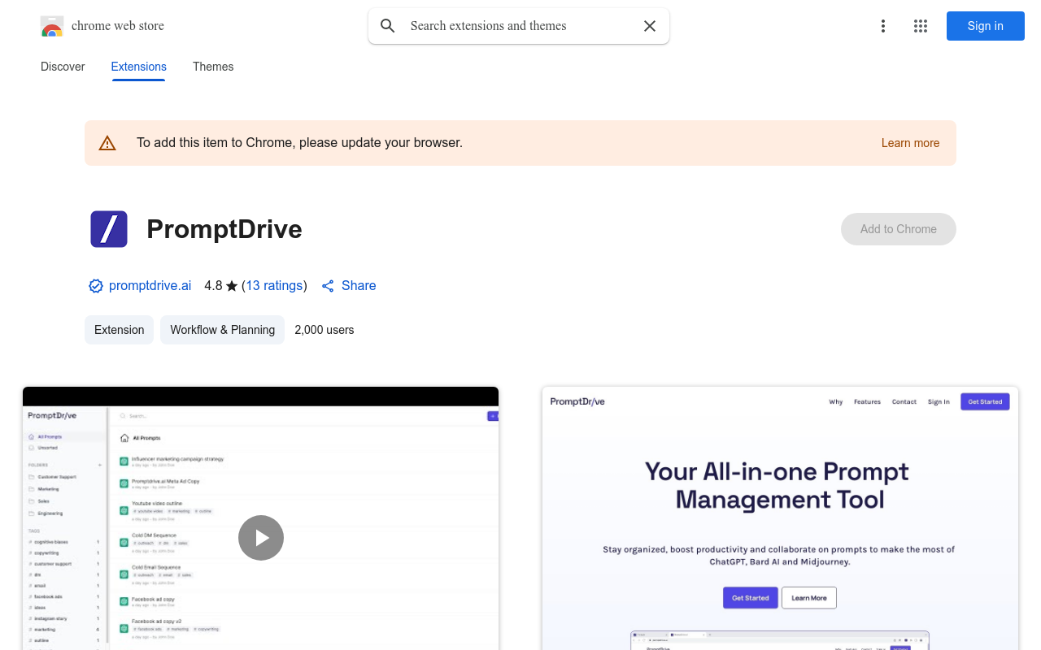
Task: Click the Sign in button
Action: pyautogui.click(x=986, y=26)
